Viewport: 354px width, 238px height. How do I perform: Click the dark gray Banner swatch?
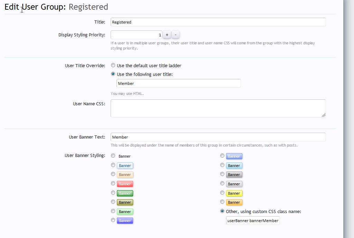(234, 175)
